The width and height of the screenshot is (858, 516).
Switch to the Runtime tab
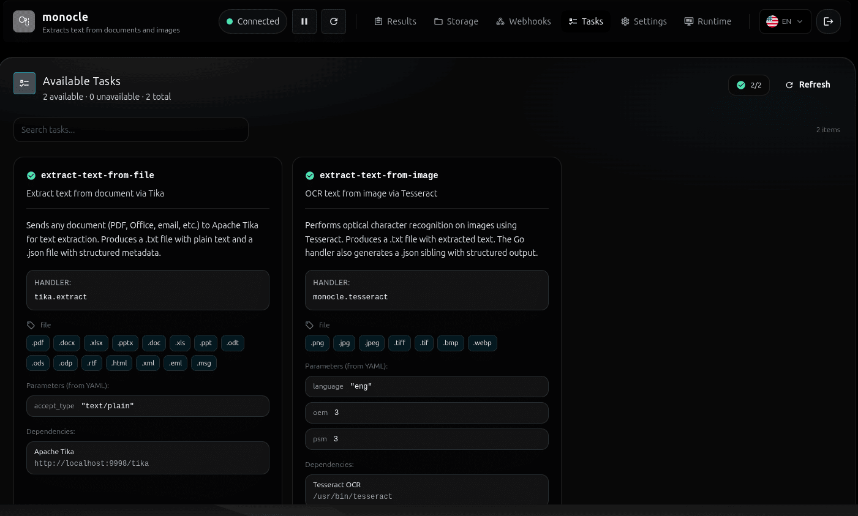point(708,21)
